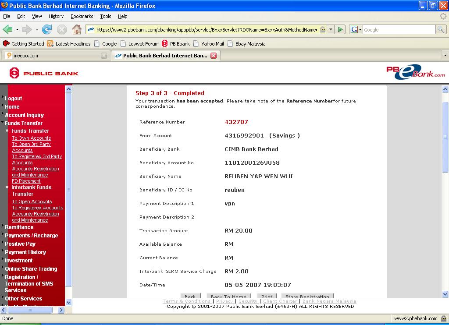The width and height of the screenshot is (449, 325).
Task: Click the green Go arrow beside the URL
Action: click(x=340, y=29)
